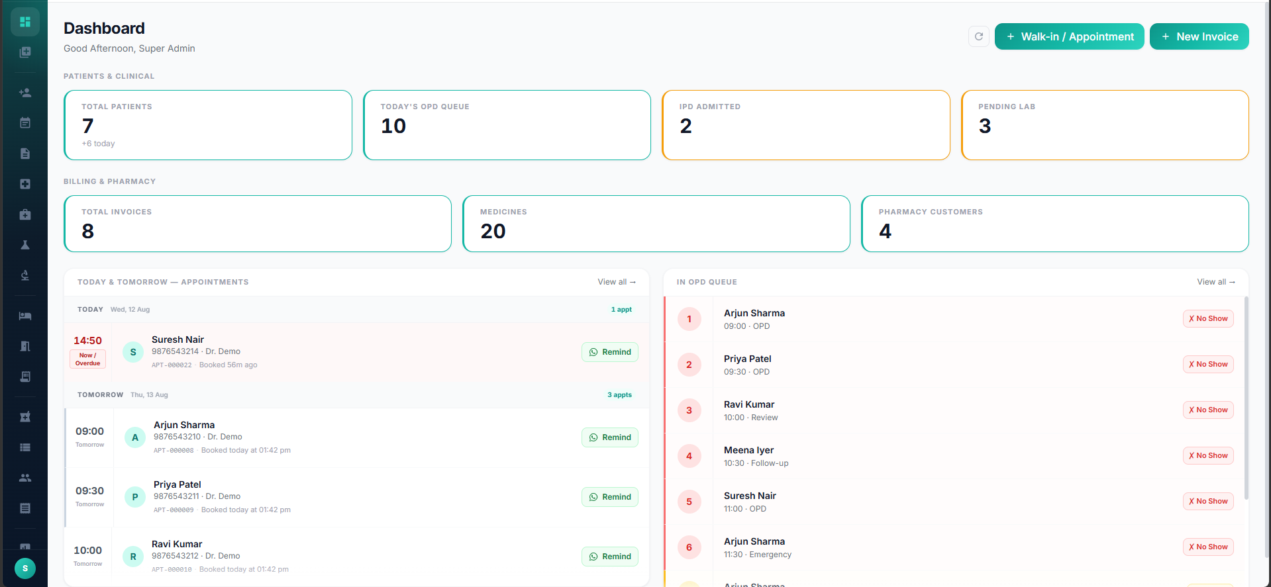Open the list rows icon in sidebar
Image resolution: width=1271 pixels, height=587 pixels.
tap(25, 447)
